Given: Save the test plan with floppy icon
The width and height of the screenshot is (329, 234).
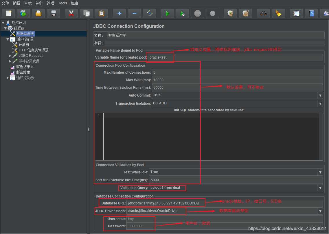Looking at the screenshot, I should [x=53, y=13].
